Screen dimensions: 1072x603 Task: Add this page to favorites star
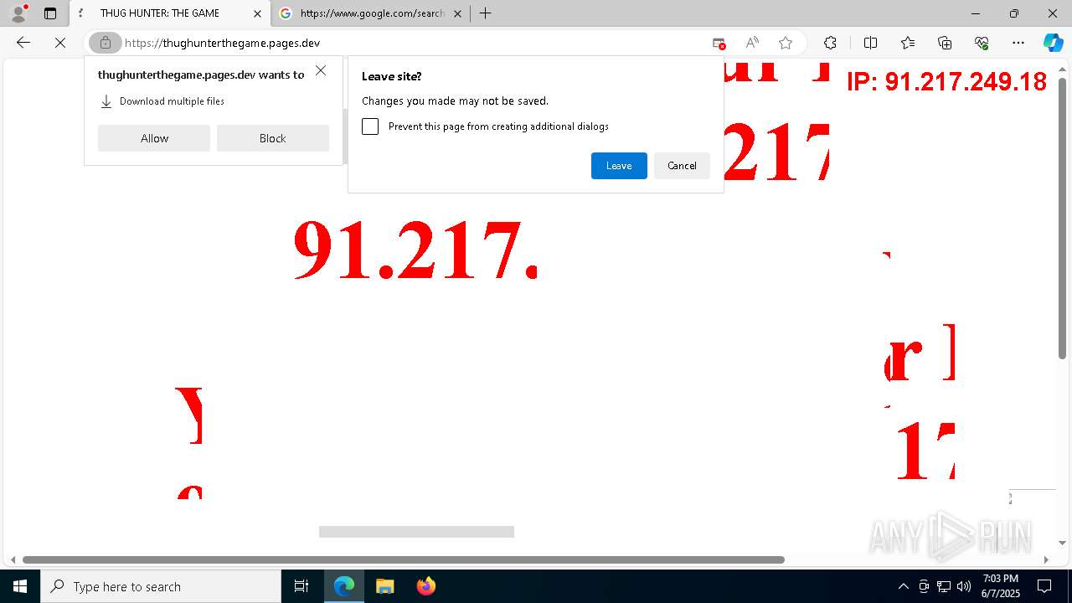coord(786,43)
